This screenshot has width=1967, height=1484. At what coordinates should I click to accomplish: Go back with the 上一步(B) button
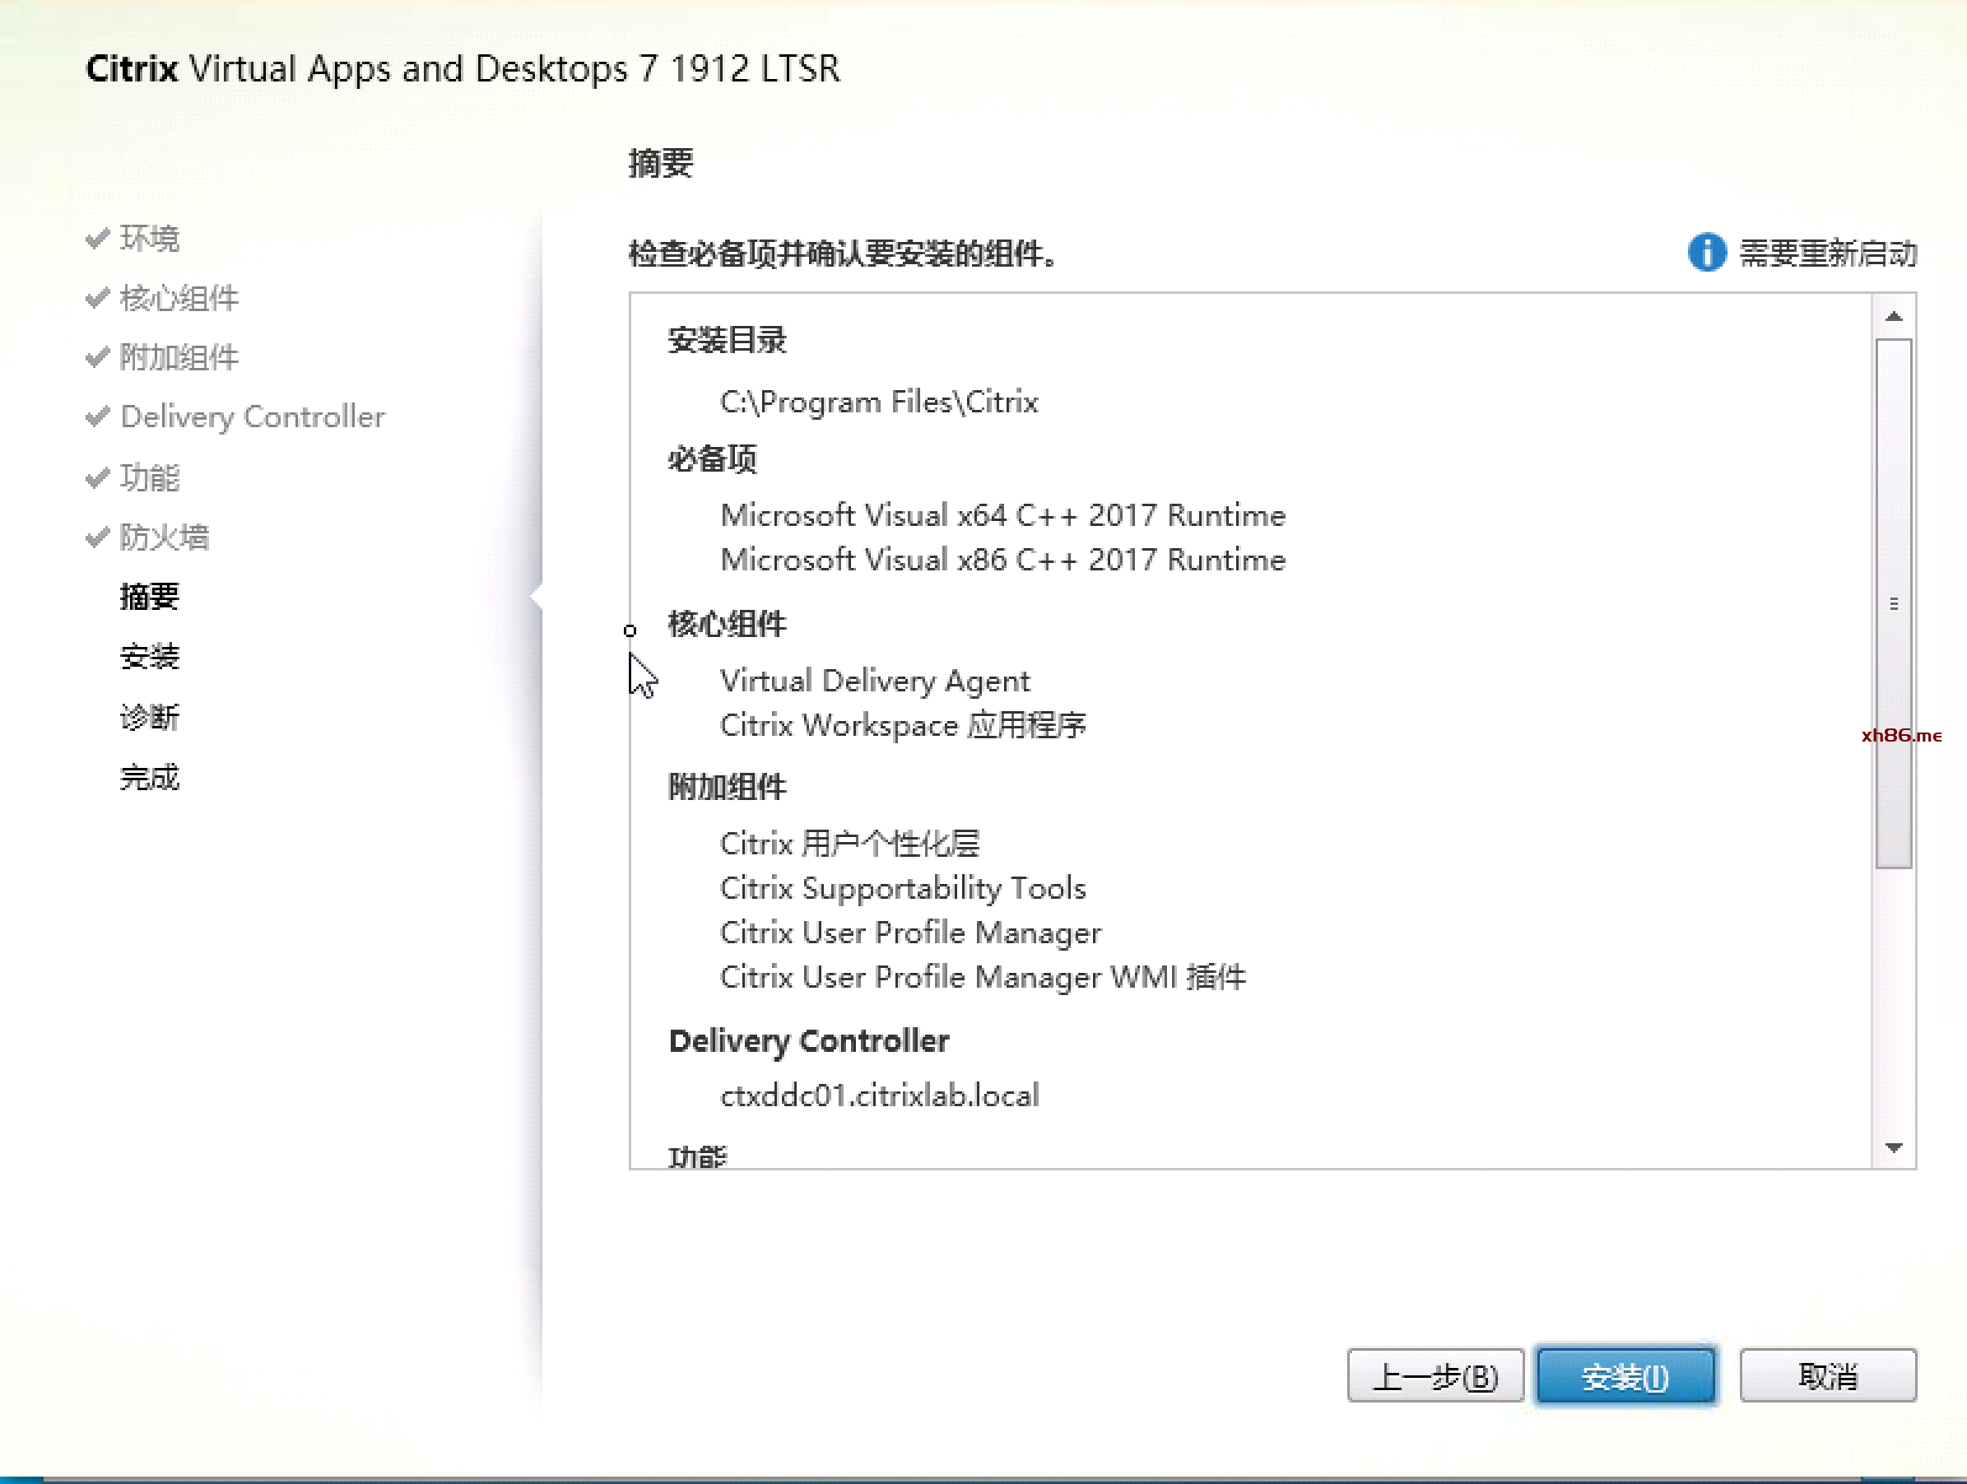(x=1435, y=1375)
